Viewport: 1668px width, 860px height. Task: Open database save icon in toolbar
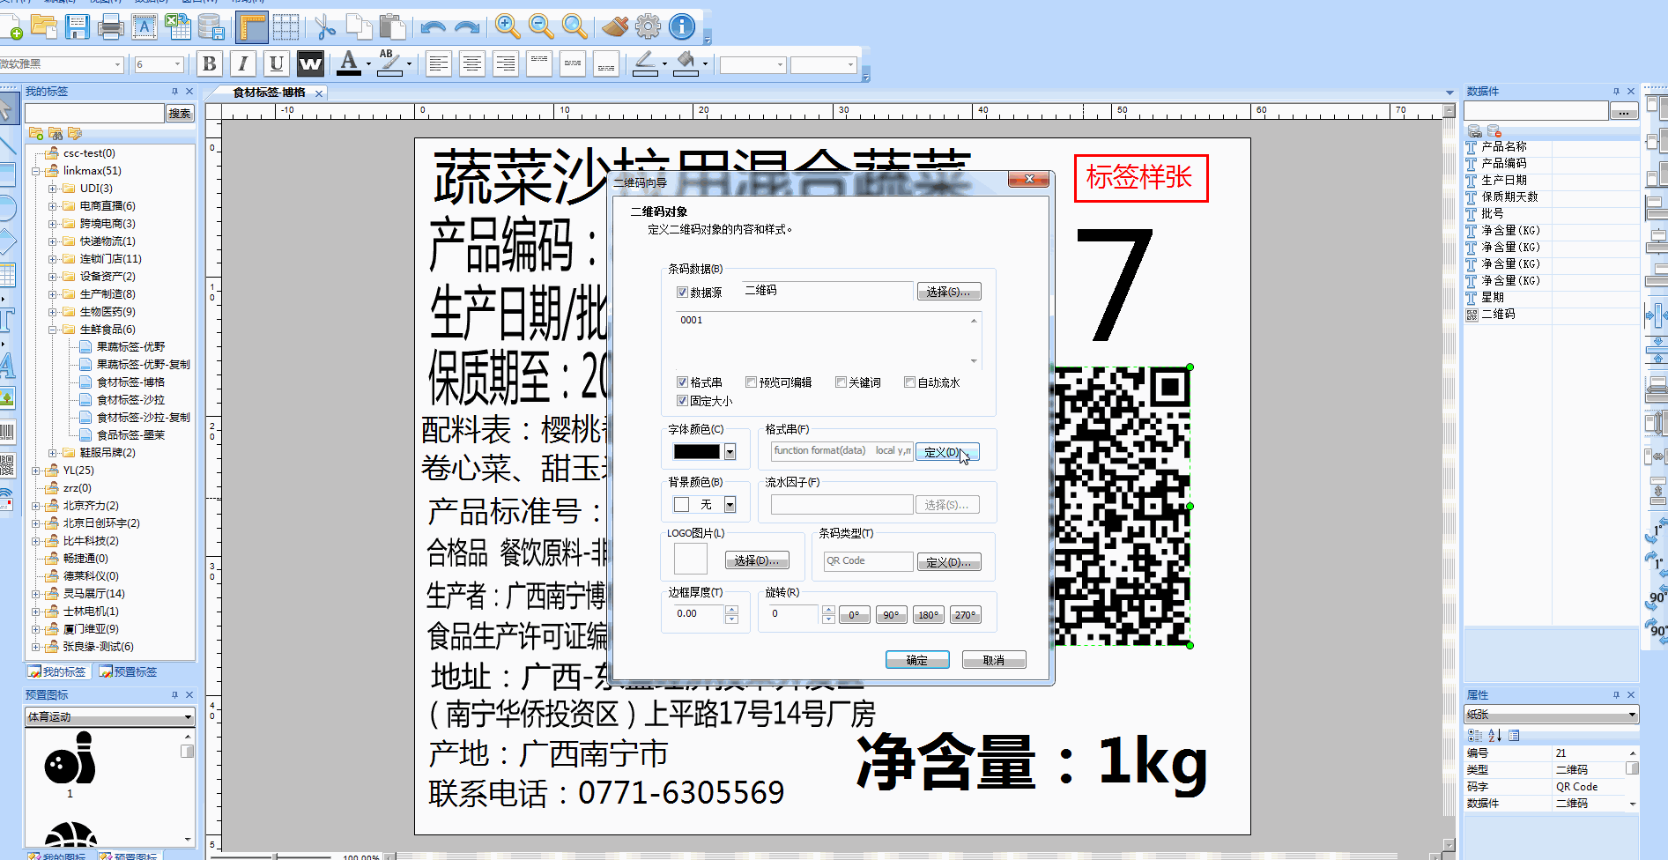(211, 26)
